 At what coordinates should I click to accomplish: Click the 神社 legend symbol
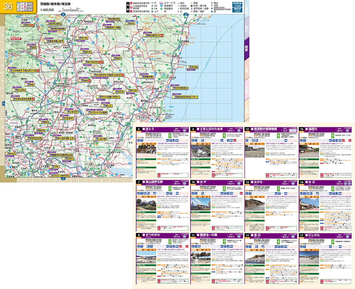click(212, 2)
